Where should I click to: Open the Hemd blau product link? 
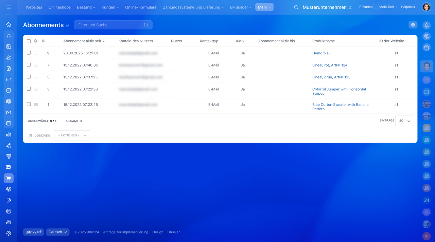[321, 53]
